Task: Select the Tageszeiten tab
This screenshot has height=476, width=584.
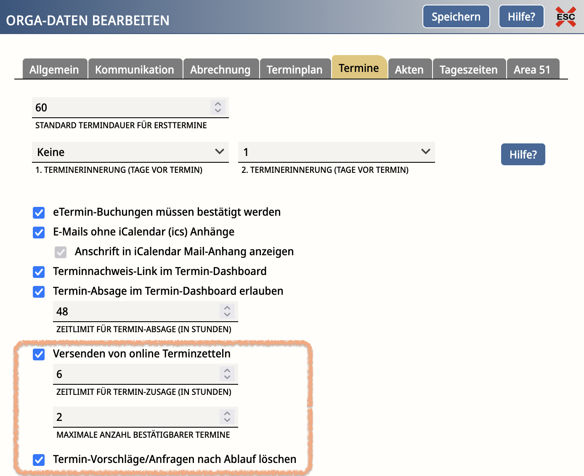Action: (468, 69)
